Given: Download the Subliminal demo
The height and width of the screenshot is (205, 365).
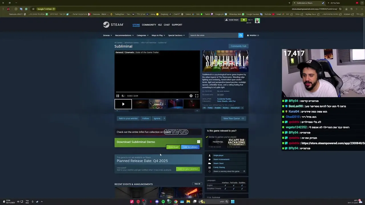Looking at the screenshot, I should tap(173, 147).
